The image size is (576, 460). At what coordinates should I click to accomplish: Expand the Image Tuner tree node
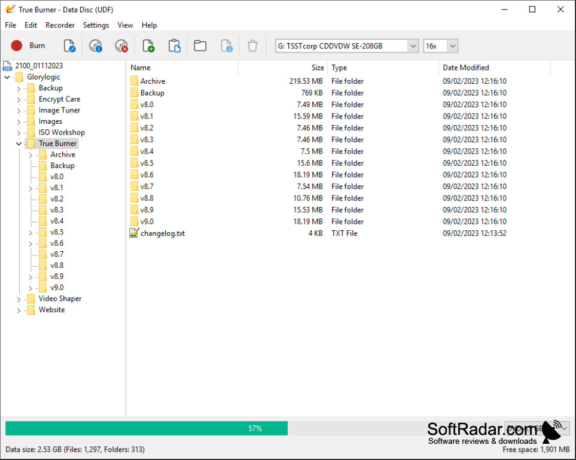[x=19, y=111]
